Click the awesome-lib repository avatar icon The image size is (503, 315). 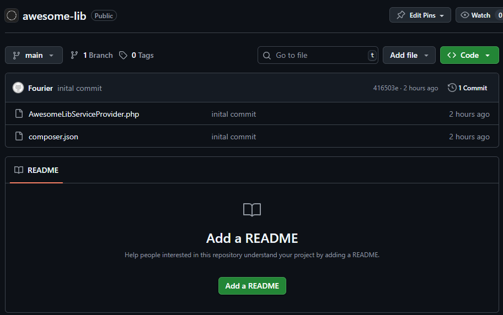coord(12,15)
